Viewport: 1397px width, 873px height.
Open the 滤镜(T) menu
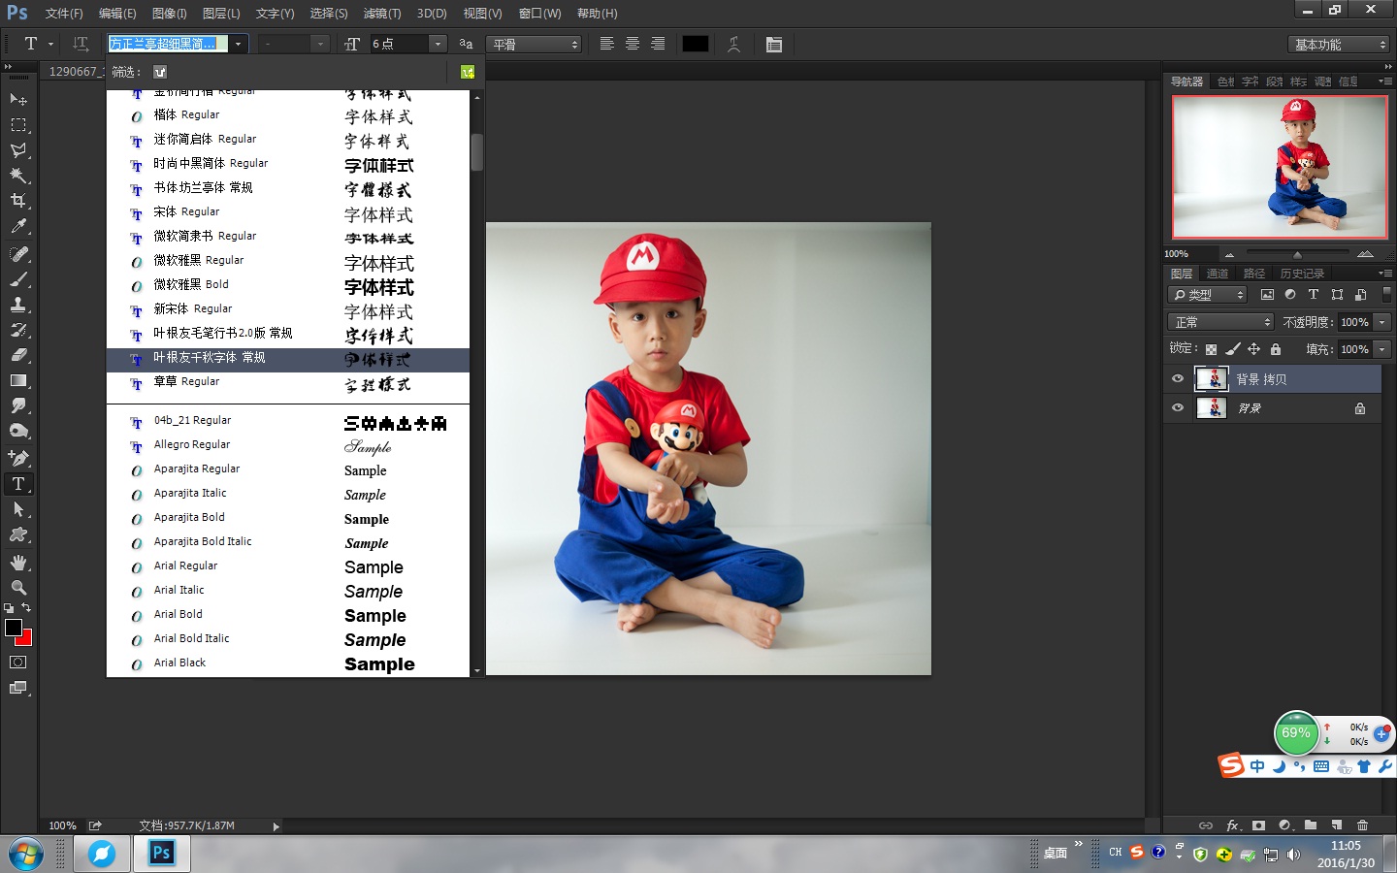(x=381, y=14)
